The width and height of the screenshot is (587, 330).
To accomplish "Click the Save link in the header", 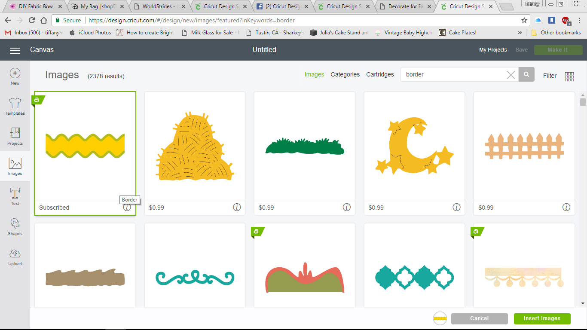I will [x=521, y=50].
